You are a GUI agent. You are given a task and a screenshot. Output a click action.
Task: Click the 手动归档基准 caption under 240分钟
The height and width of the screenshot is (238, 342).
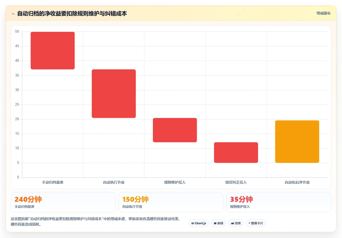(24, 207)
